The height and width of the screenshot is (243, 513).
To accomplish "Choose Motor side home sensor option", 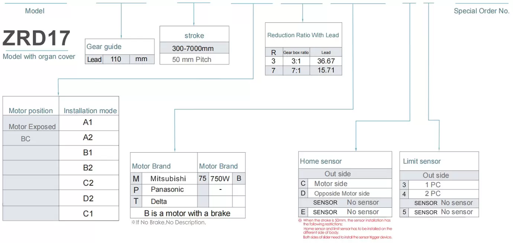I will (330, 184).
